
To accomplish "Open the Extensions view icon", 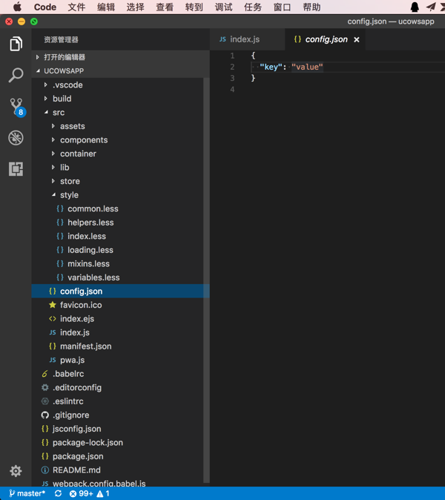I will click(16, 169).
